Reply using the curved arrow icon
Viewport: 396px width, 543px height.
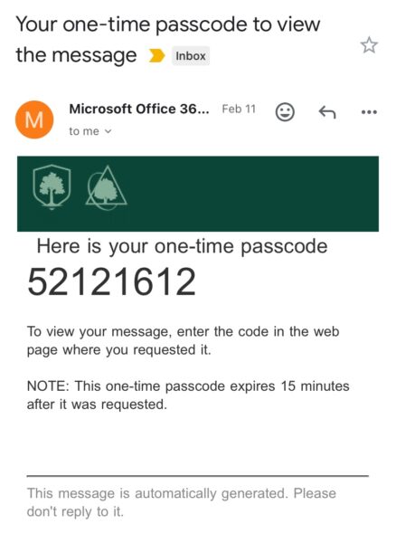click(327, 112)
